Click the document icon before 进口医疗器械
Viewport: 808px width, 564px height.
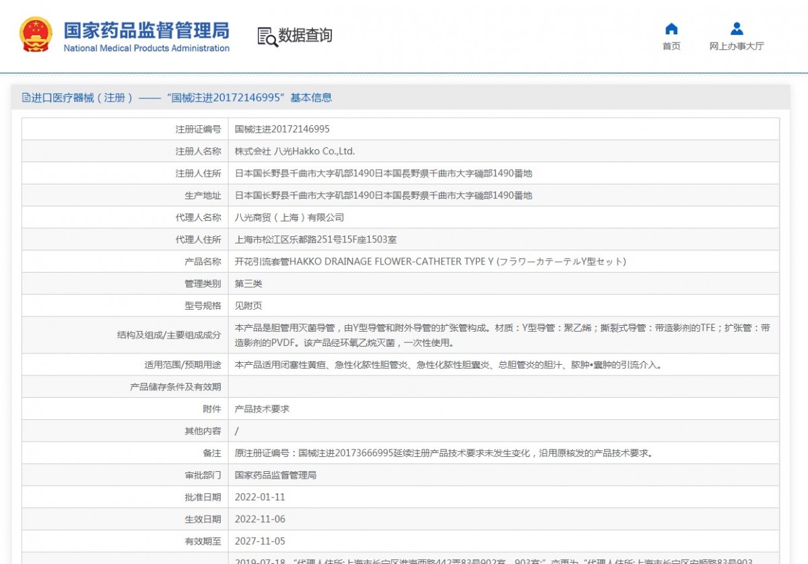pos(26,98)
